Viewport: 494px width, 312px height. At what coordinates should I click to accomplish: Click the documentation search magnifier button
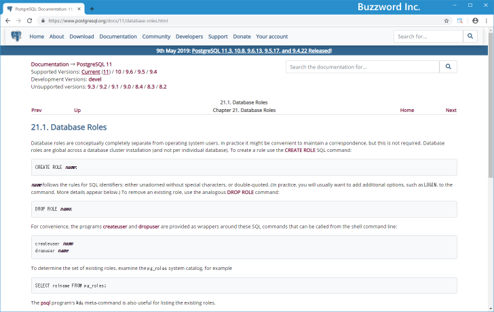pos(448,67)
